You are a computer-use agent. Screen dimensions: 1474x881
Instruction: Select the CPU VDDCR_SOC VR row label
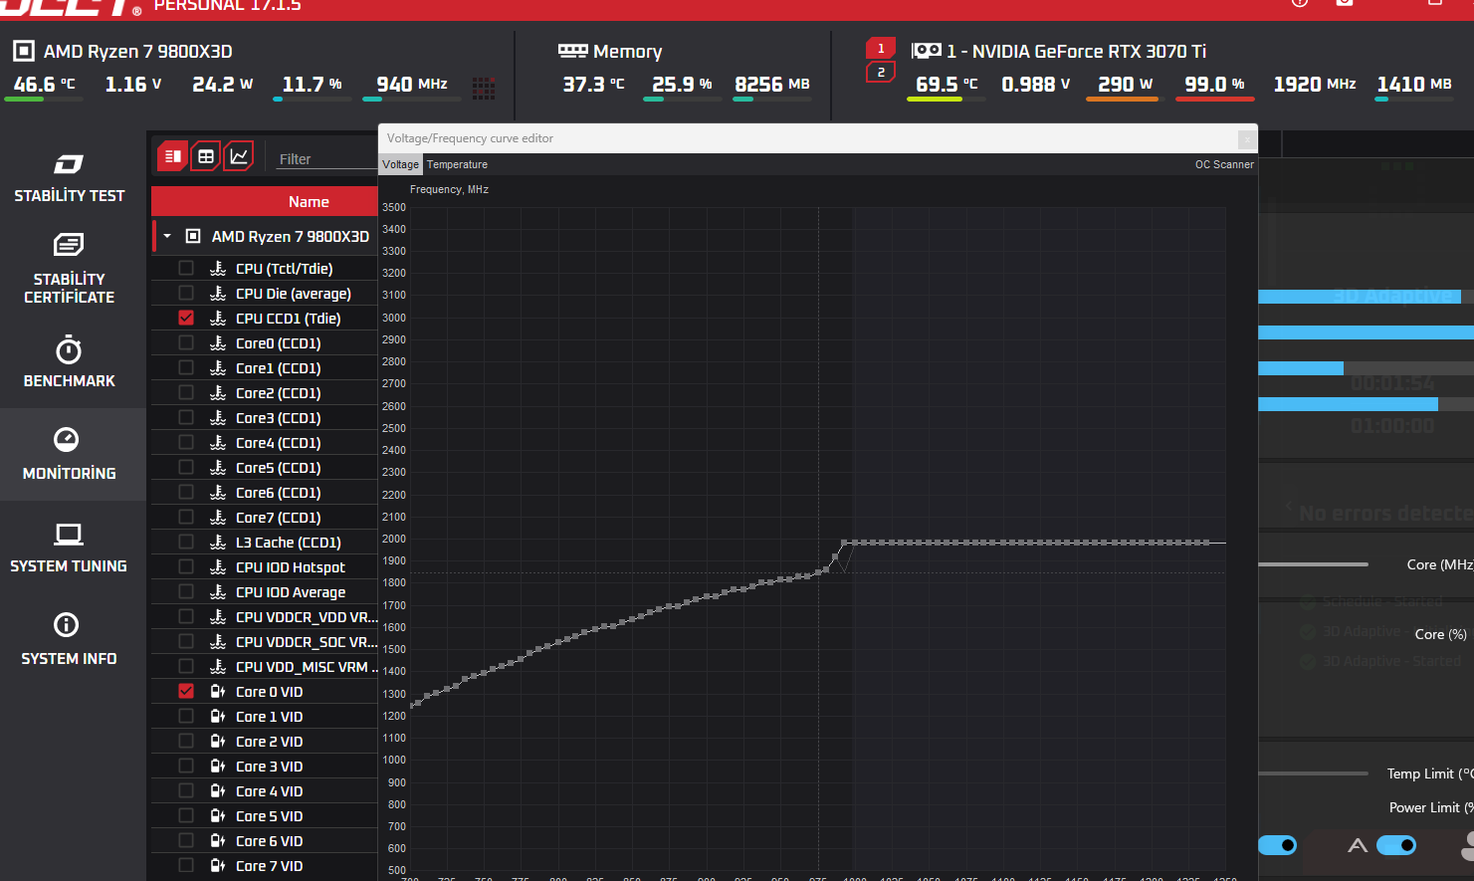click(307, 642)
